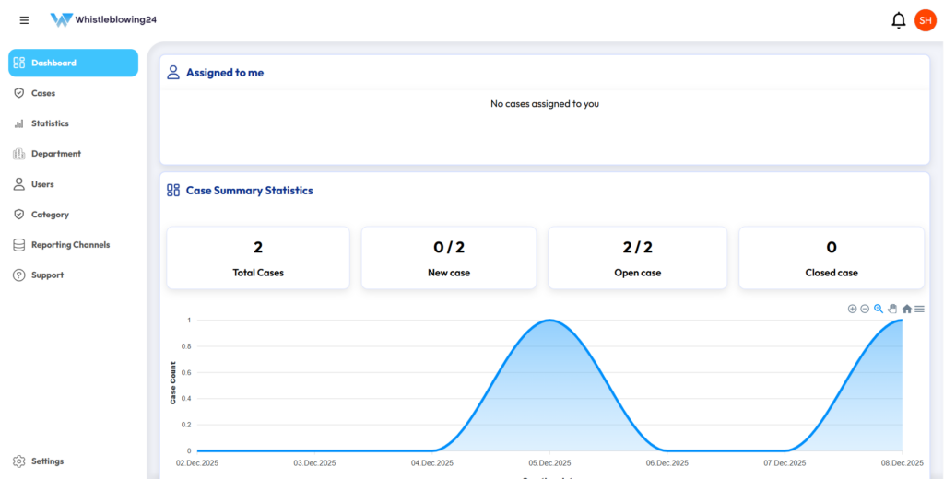Screen dimensions: 944x479
Task: Open the Cases page from the sidebar
Action: click(42, 93)
